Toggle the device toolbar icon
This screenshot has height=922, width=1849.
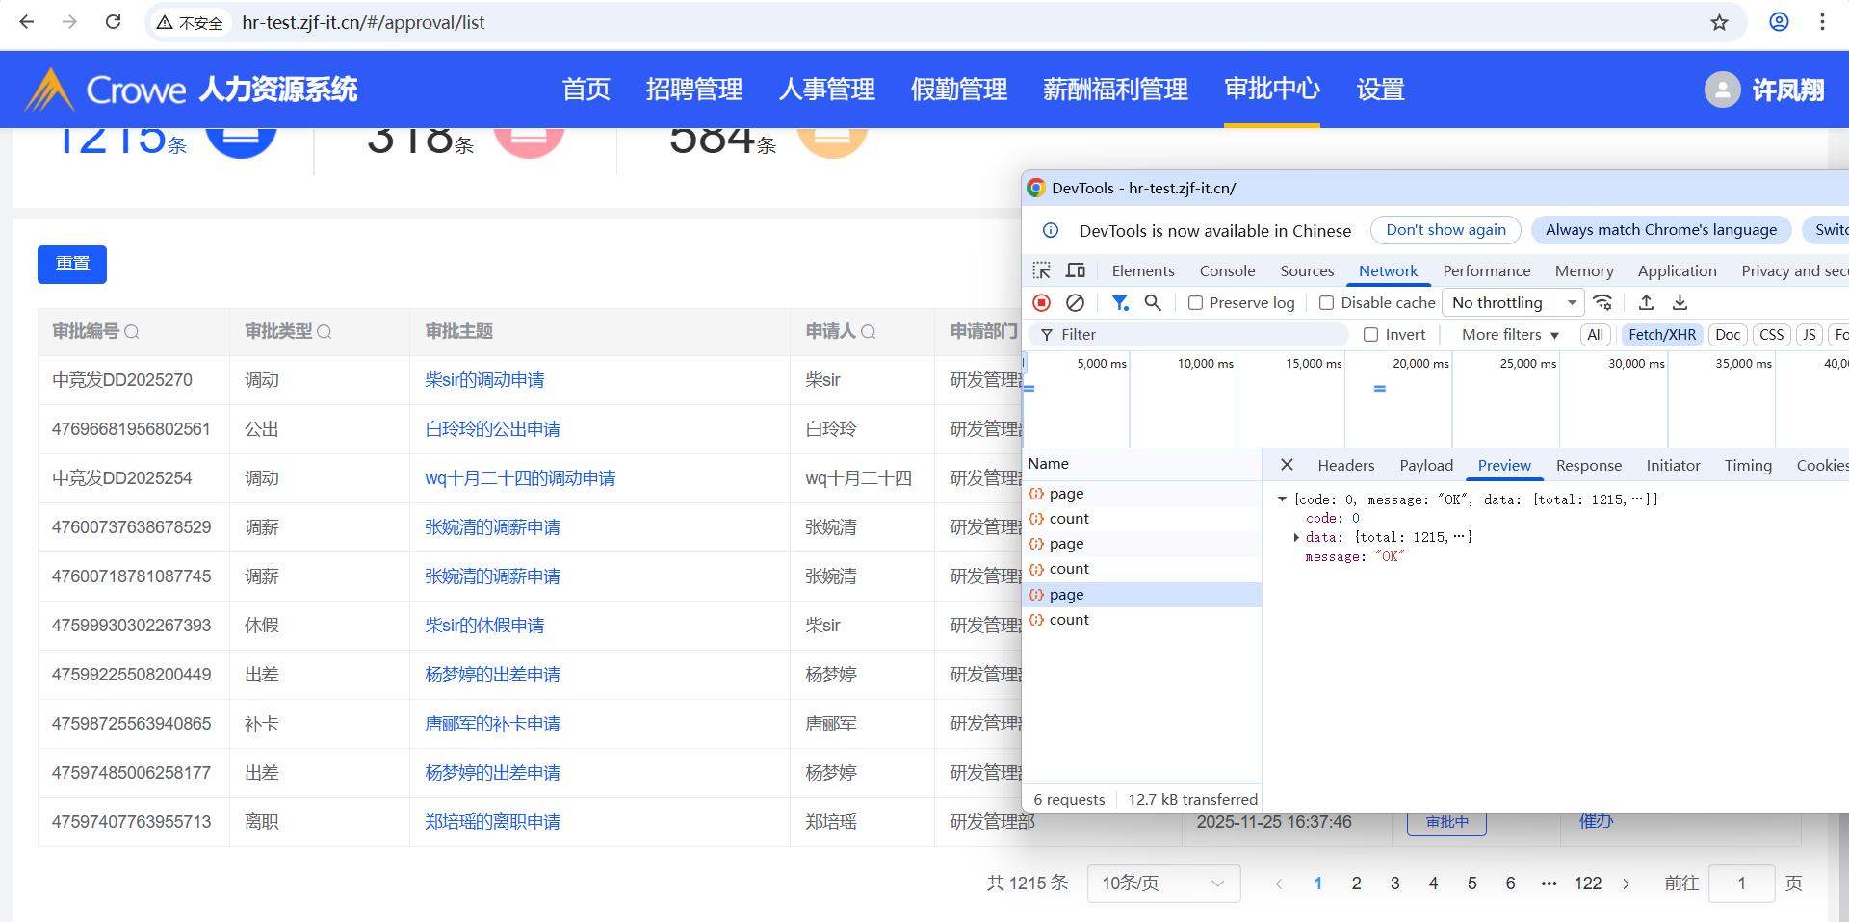1076,270
